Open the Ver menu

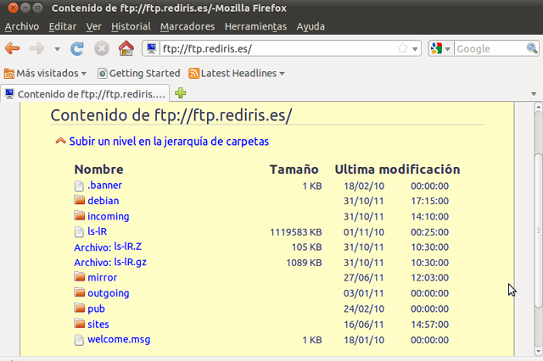tap(94, 26)
